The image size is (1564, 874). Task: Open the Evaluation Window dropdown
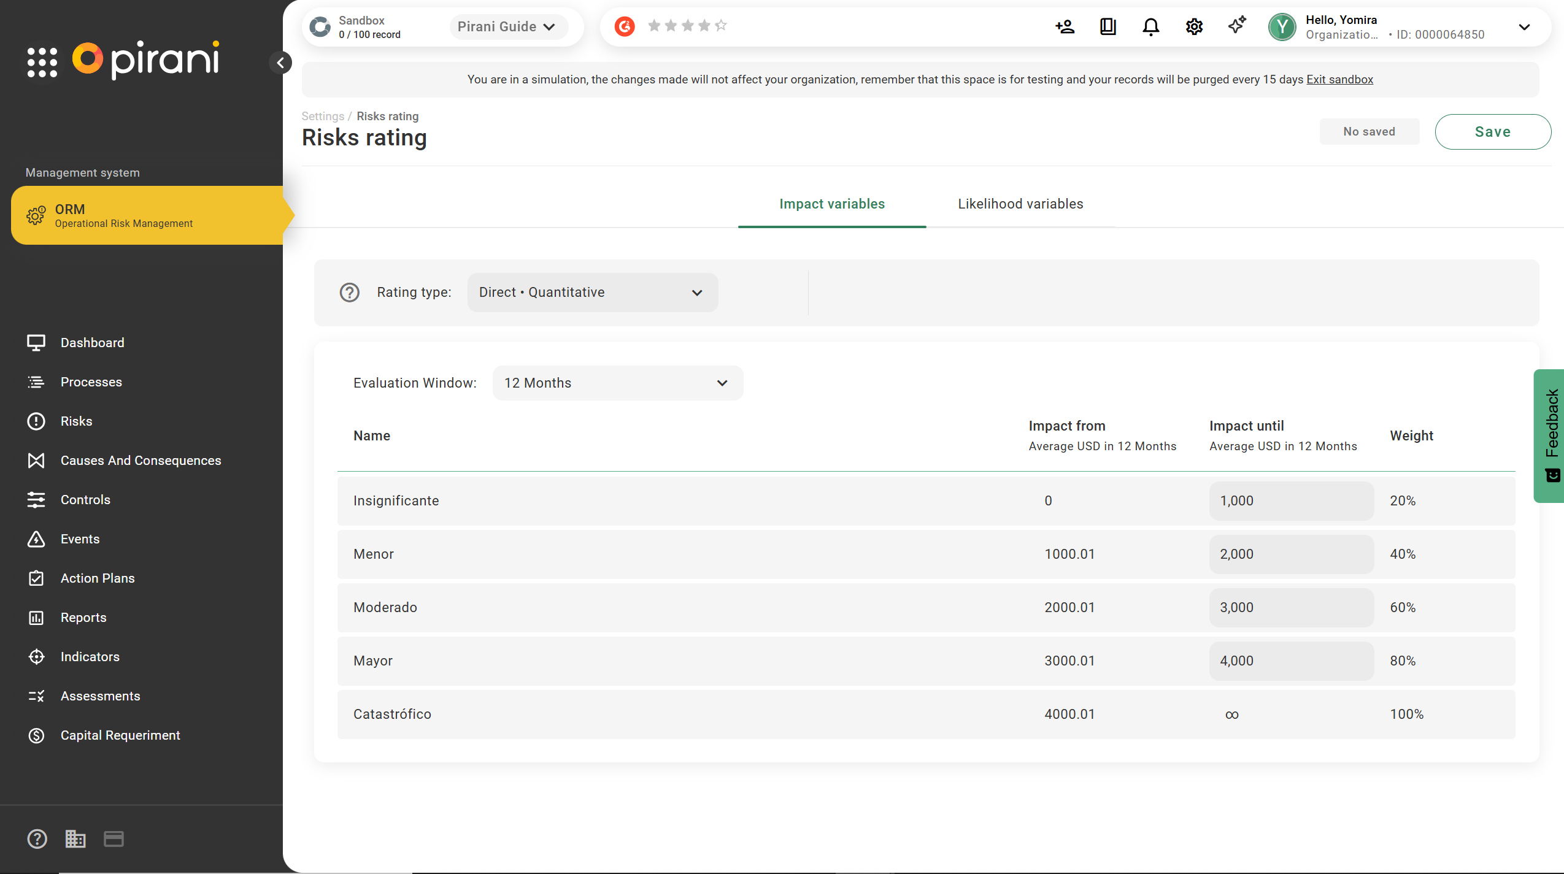(617, 383)
